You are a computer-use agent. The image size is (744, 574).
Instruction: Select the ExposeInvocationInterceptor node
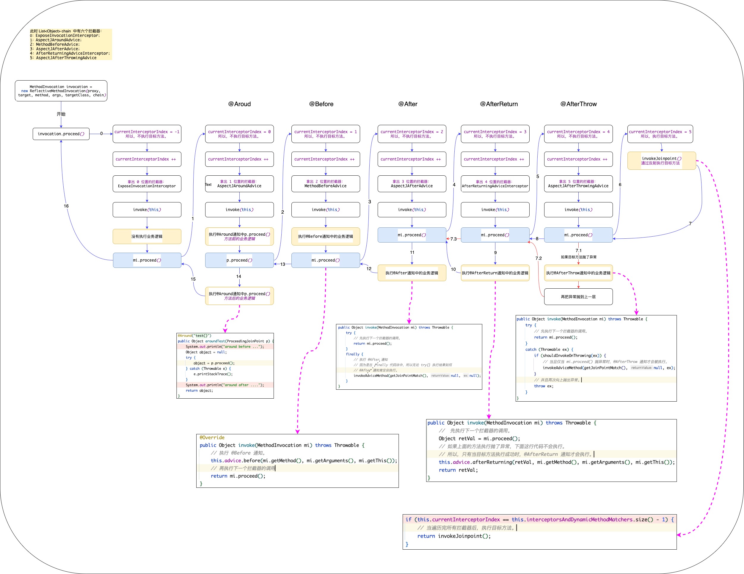tap(147, 184)
